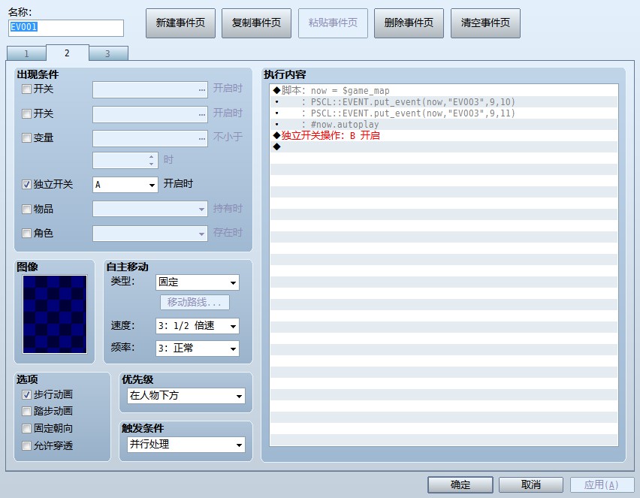640x498 pixels.
Task: Enable the second 开关 condition checkbox
Action: 26,114
